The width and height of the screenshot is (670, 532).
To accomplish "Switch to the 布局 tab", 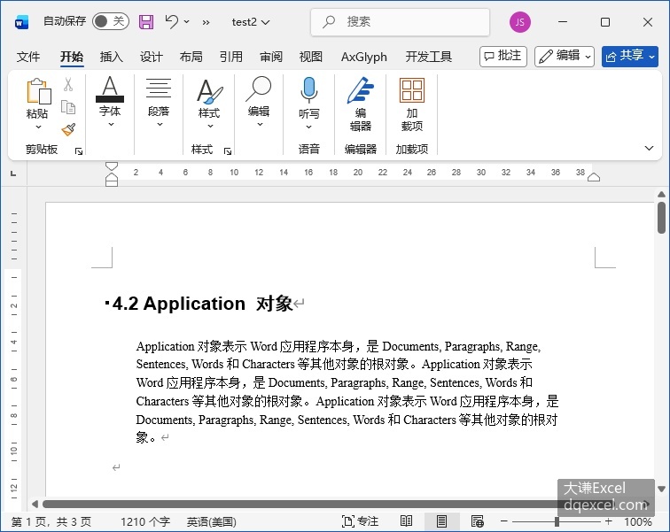I will coord(191,57).
